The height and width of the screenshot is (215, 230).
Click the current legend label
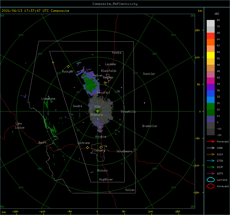pos(222,180)
